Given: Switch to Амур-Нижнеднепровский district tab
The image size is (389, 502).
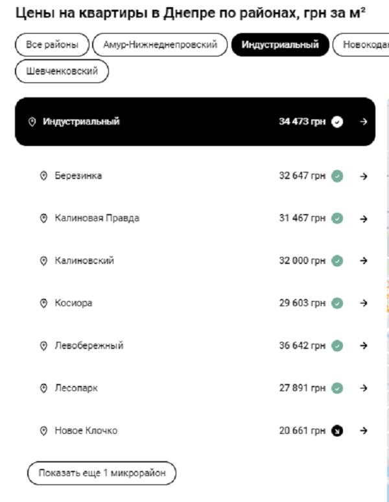Looking at the screenshot, I should [x=160, y=45].
